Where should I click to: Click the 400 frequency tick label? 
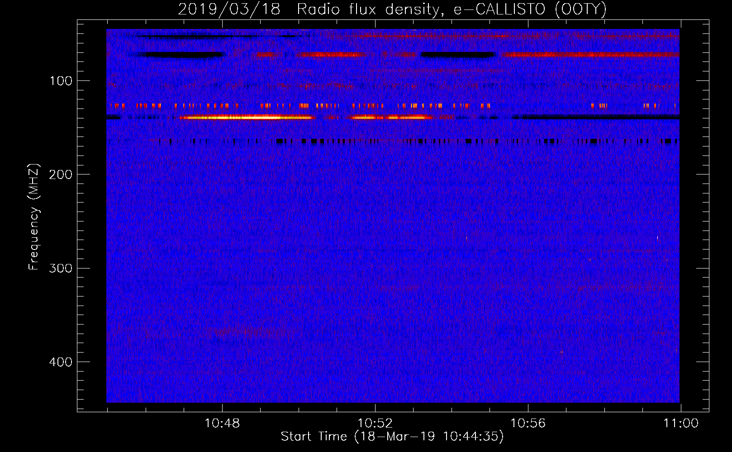click(61, 362)
